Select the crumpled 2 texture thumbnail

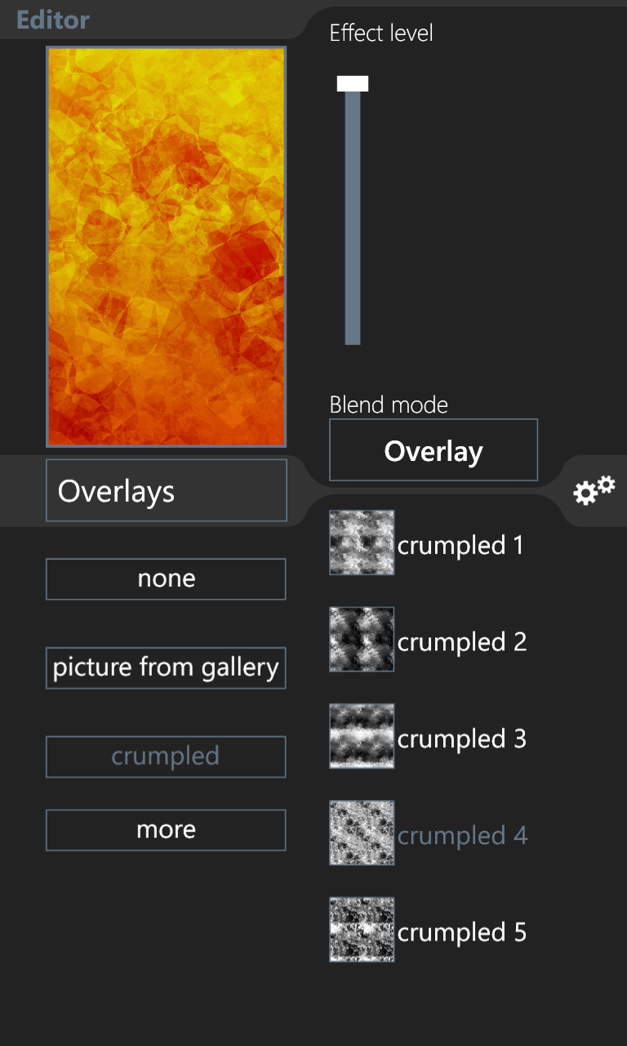(362, 639)
